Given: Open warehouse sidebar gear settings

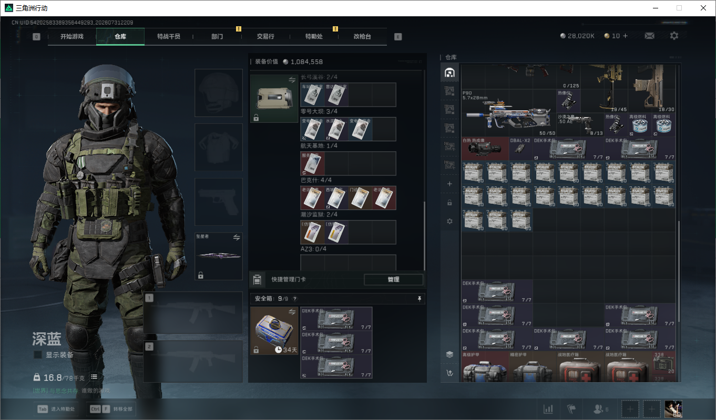Looking at the screenshot, I should tap(449, 221).
